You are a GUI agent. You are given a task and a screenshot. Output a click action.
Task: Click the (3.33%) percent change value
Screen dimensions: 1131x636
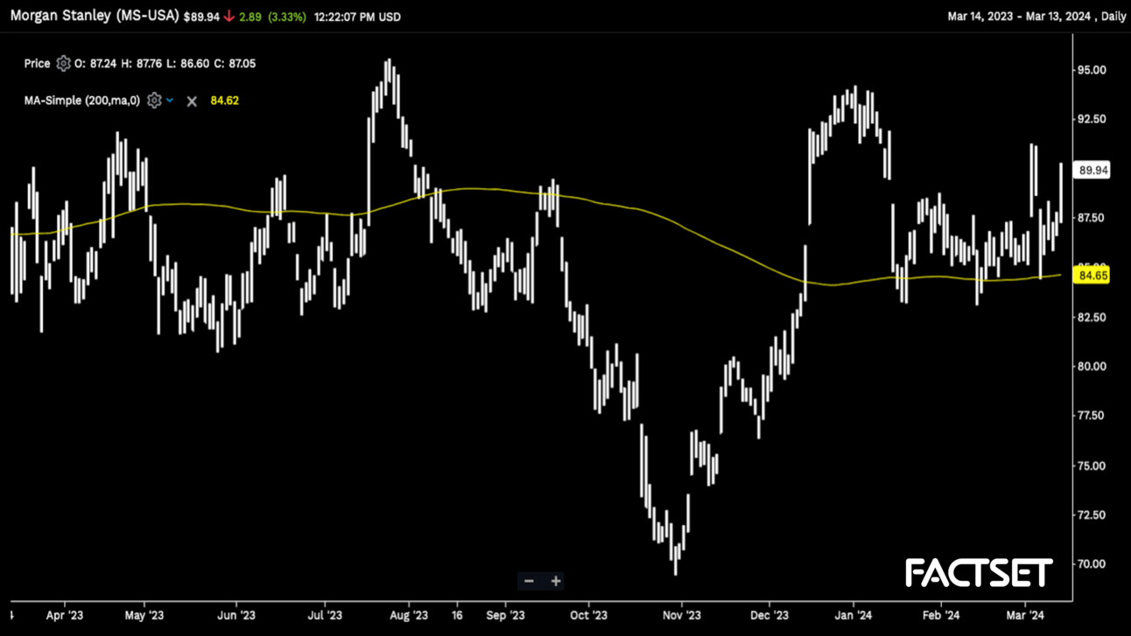pyautogui.click(x=287, y=17)
